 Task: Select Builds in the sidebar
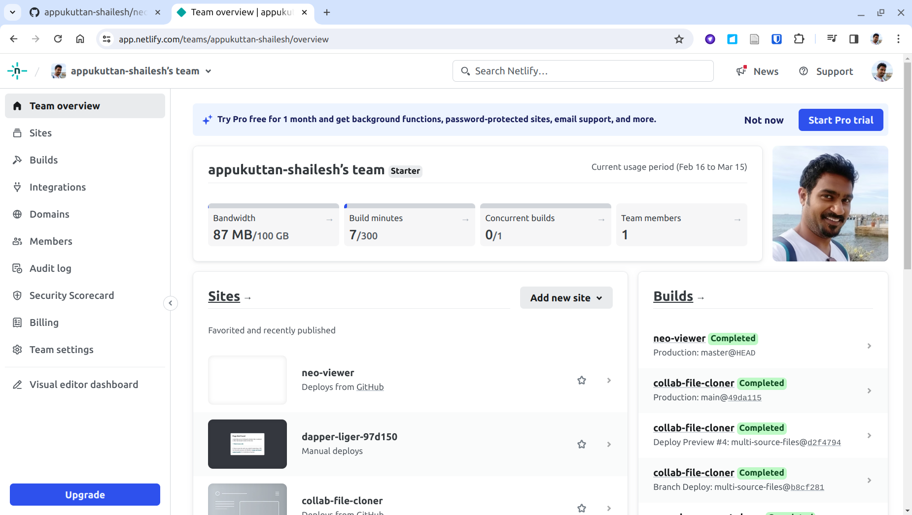(x=43, y=160)
